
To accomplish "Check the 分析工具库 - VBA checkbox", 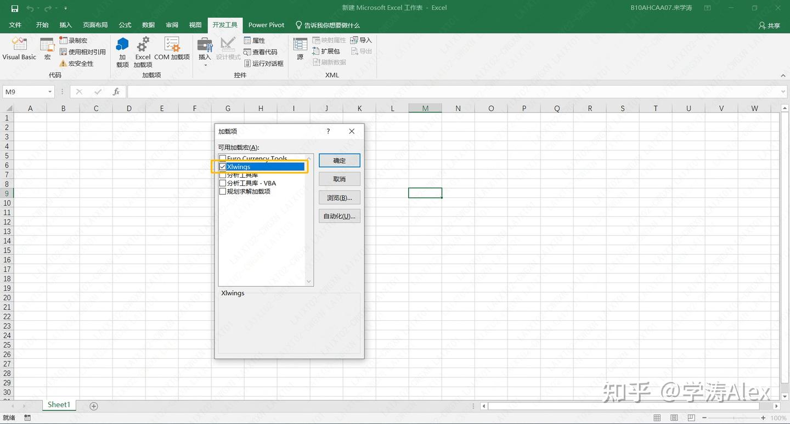I will point(223,183).
